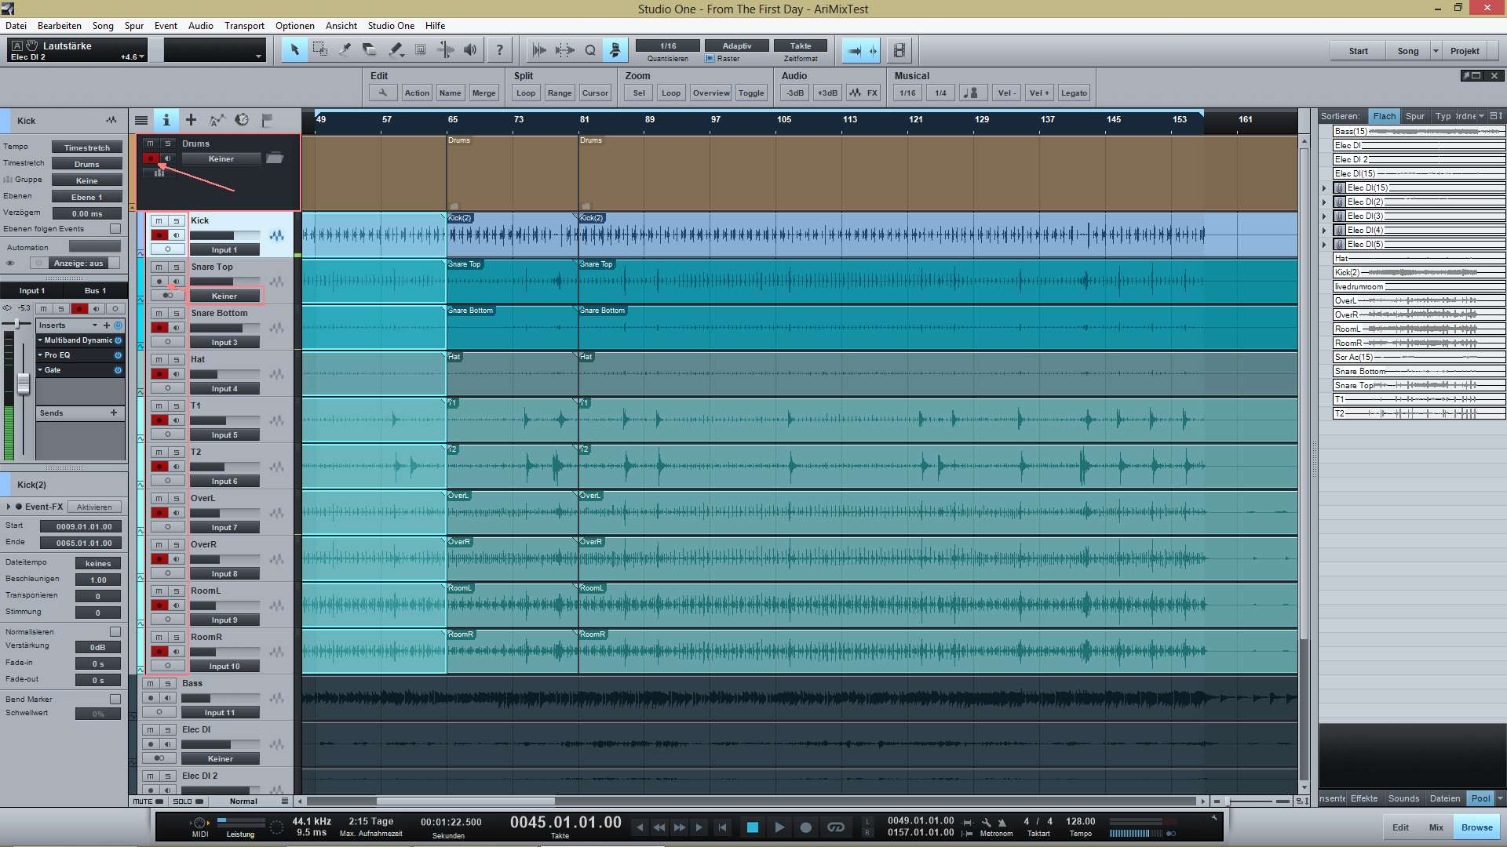Click the Zoom Overview button
The image size is (1507, 847).
click(711, 93)
